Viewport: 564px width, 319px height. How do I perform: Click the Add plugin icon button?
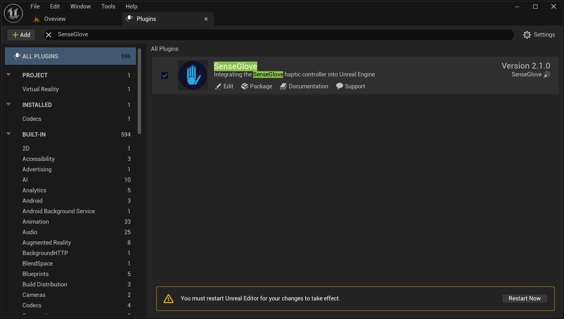click(x=21, y=34)
